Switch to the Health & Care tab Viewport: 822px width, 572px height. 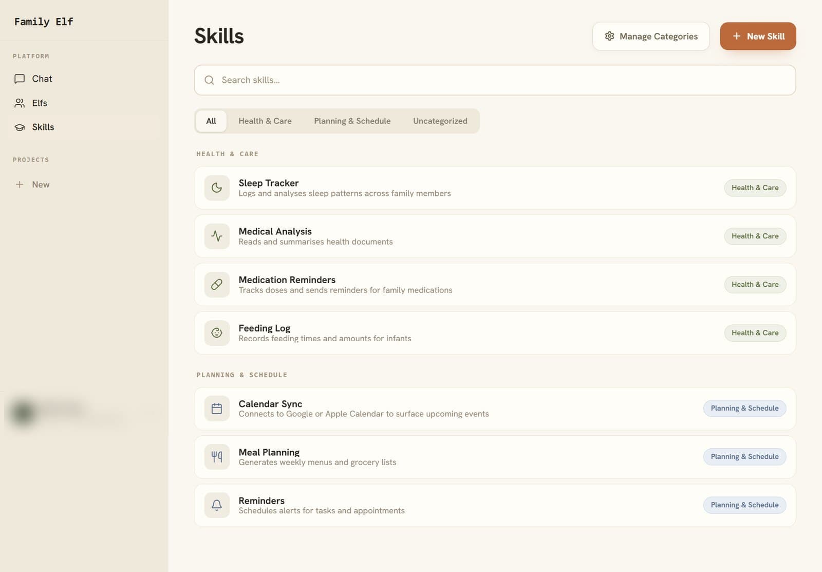point(265,121)
